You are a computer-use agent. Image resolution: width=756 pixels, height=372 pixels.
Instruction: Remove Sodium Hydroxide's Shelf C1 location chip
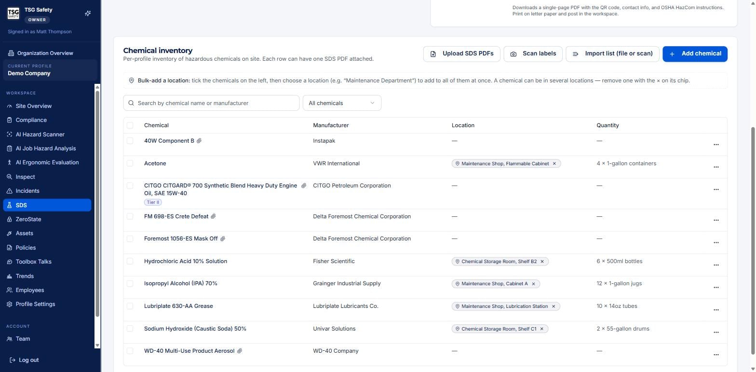click(x=541, y=329)
